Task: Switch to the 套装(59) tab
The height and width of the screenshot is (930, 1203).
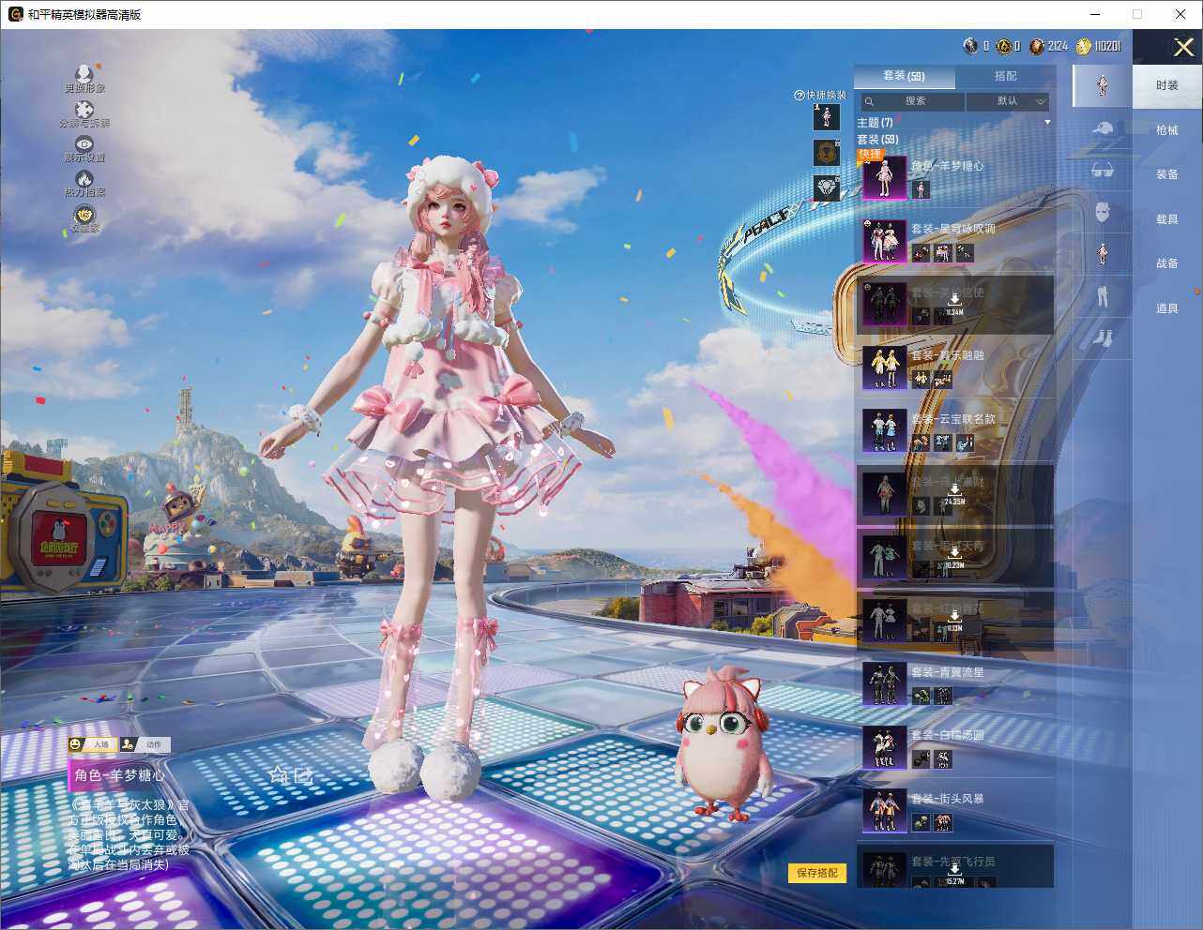Action: (904, 76)
